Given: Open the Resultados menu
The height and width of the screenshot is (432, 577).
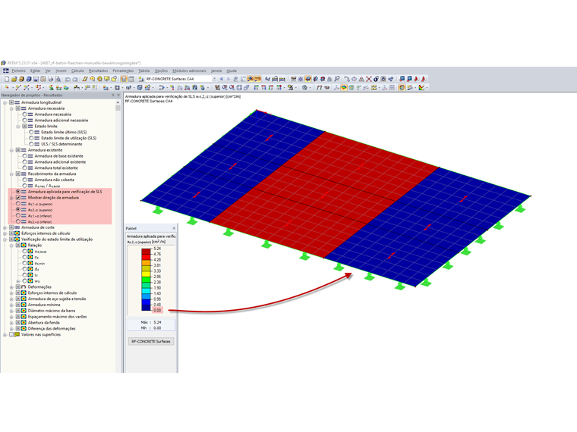Looking at the screenshot, I should click(x=98, y=70).
